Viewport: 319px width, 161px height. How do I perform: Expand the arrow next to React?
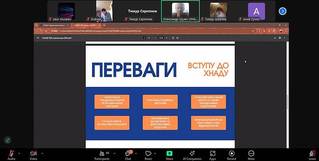coord(155,153)
